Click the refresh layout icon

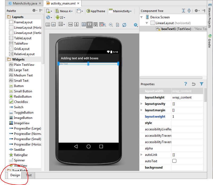pyautogui.click(x=124, y=25)
